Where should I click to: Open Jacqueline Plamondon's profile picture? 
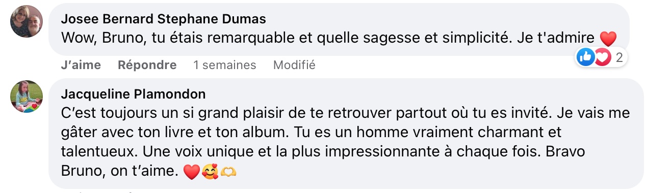[x=27, y=96]
